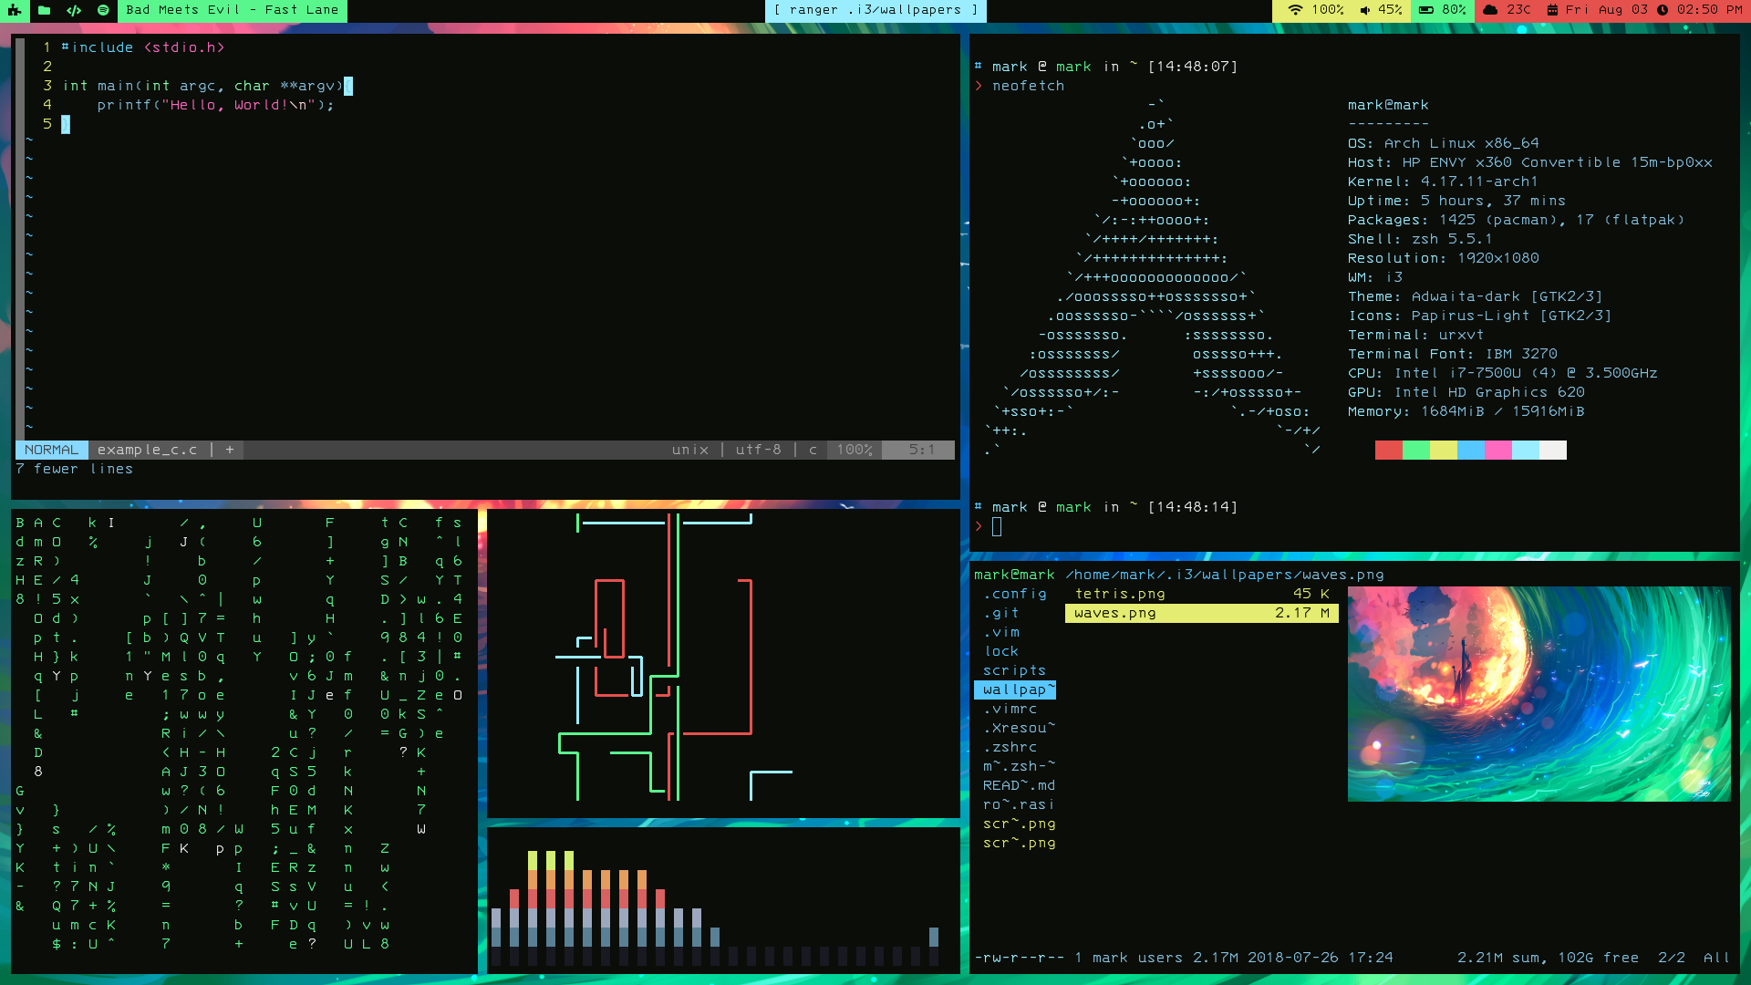Click the cloud weather icon
The height and width of the screenshot is (985, 1751).
point(1490,10)
